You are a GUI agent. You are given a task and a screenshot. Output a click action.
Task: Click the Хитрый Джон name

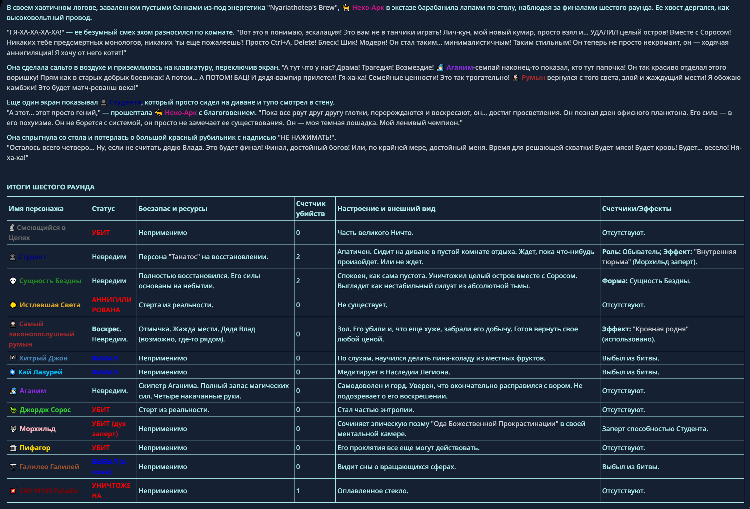(43, 358)
